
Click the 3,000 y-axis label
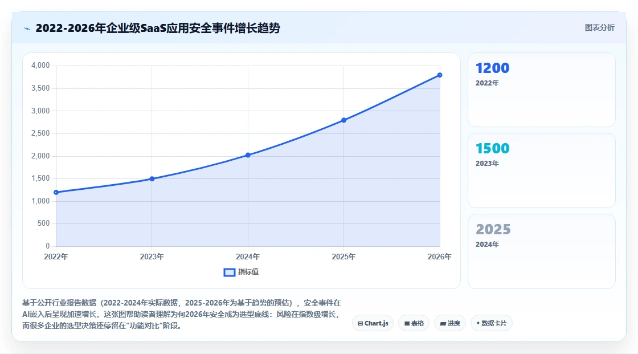[x=40, y=111]
